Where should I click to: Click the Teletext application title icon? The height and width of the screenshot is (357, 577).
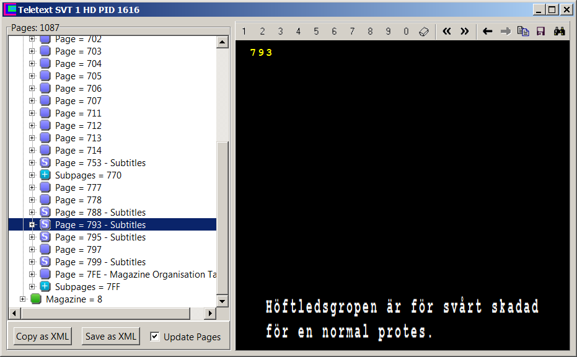10,9
